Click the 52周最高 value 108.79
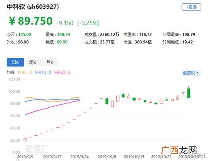This screenshot has width=210, height=161. (189, 35)
